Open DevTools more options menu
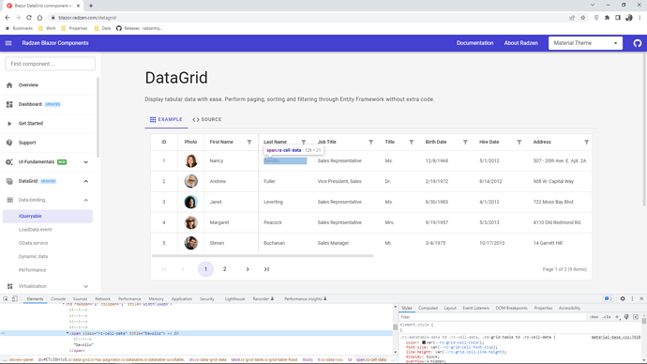The width and height of the screenshot is (647, 364). (632, 298)
